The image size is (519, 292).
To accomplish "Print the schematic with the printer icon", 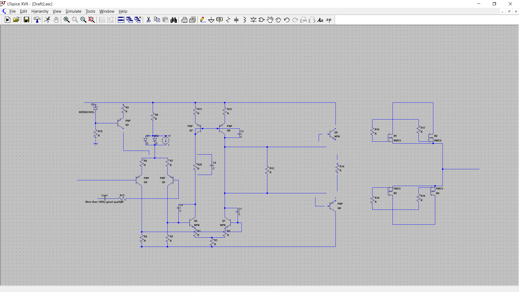I will click(x=184, y=20).
